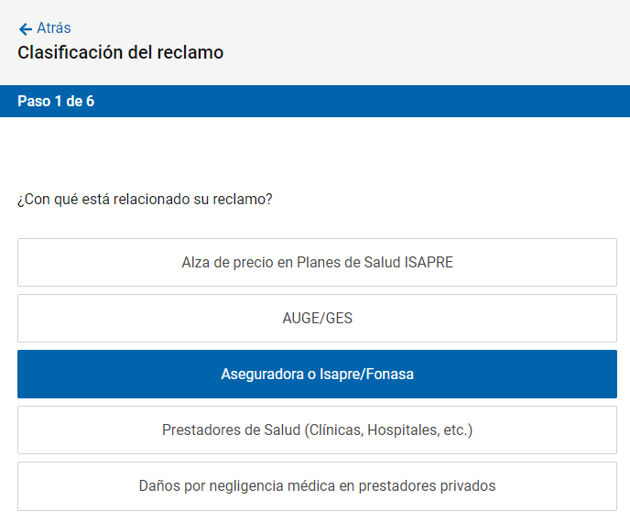Follow the Atrás link
Image resolution: width=630 pixels, height=522 pixels.
click(53, 28)
